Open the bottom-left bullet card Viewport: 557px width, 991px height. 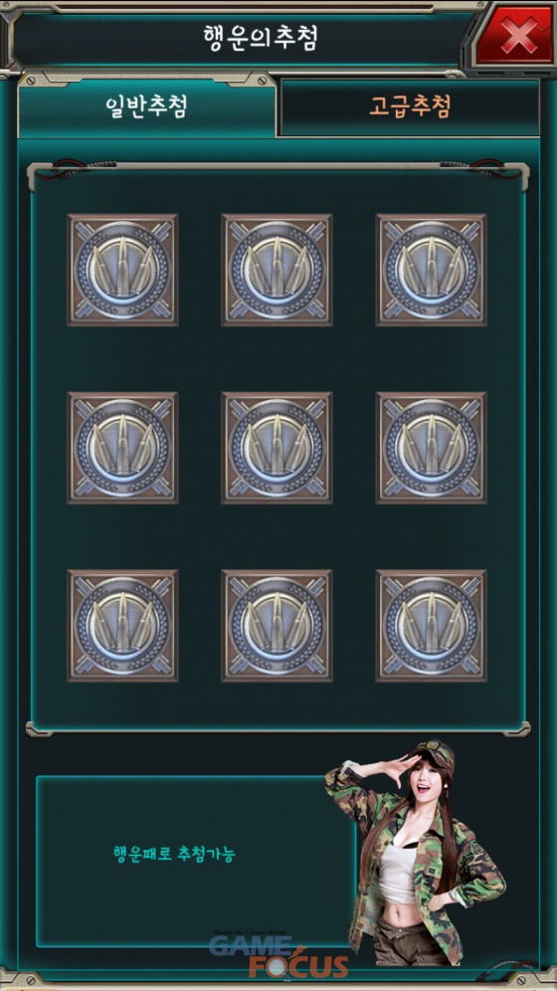[x=122, y=626]
